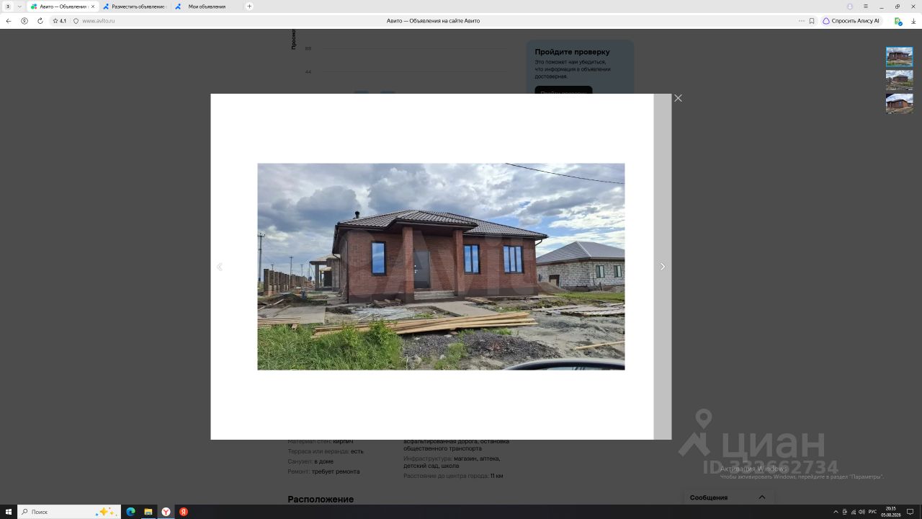Open File Explorer from the taskbar
Image resolution: width=922 pixels, height=519 pixels.
pos(148,512)
